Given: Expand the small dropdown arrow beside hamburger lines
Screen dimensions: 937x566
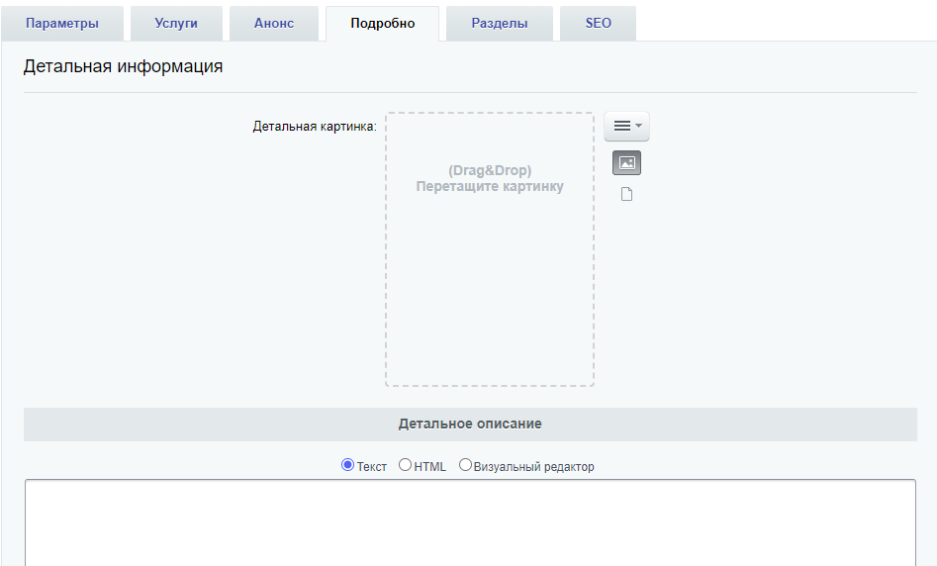Looking at the screenshot, I should [x=638, y=126].
